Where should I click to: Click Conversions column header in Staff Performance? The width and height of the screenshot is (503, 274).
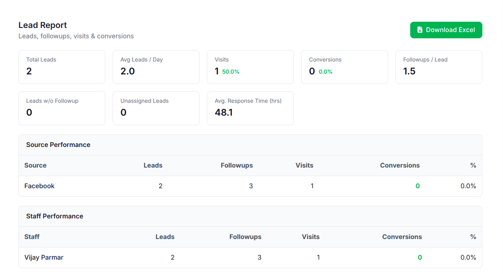[402, 237]
